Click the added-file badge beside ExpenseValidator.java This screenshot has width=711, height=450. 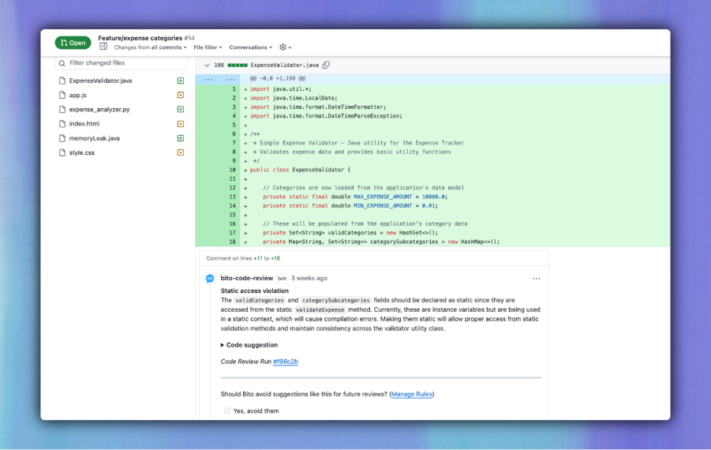click(181, 81)
